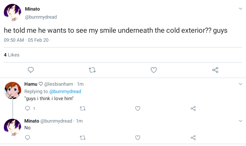The width and height of the screenshot is (246, 146).
Task: Share the main tweet by Minato
Action: (215, 70)
